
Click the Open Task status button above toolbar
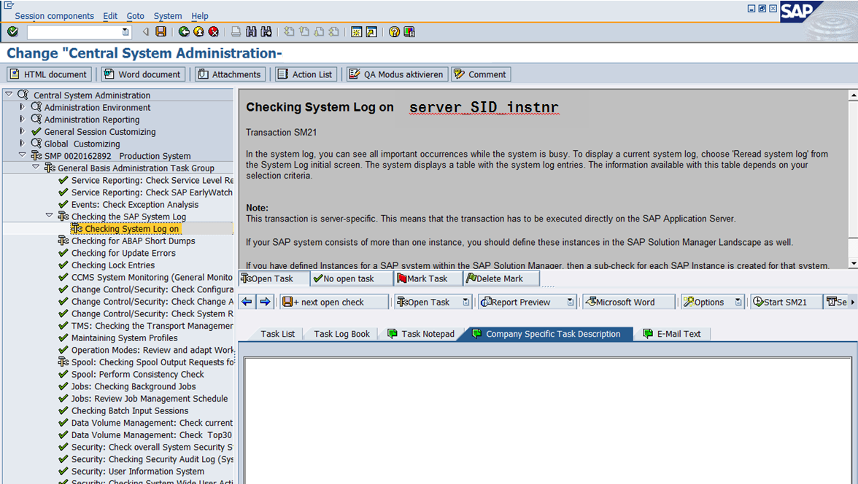pyautogui.click(x=274, y=278)
